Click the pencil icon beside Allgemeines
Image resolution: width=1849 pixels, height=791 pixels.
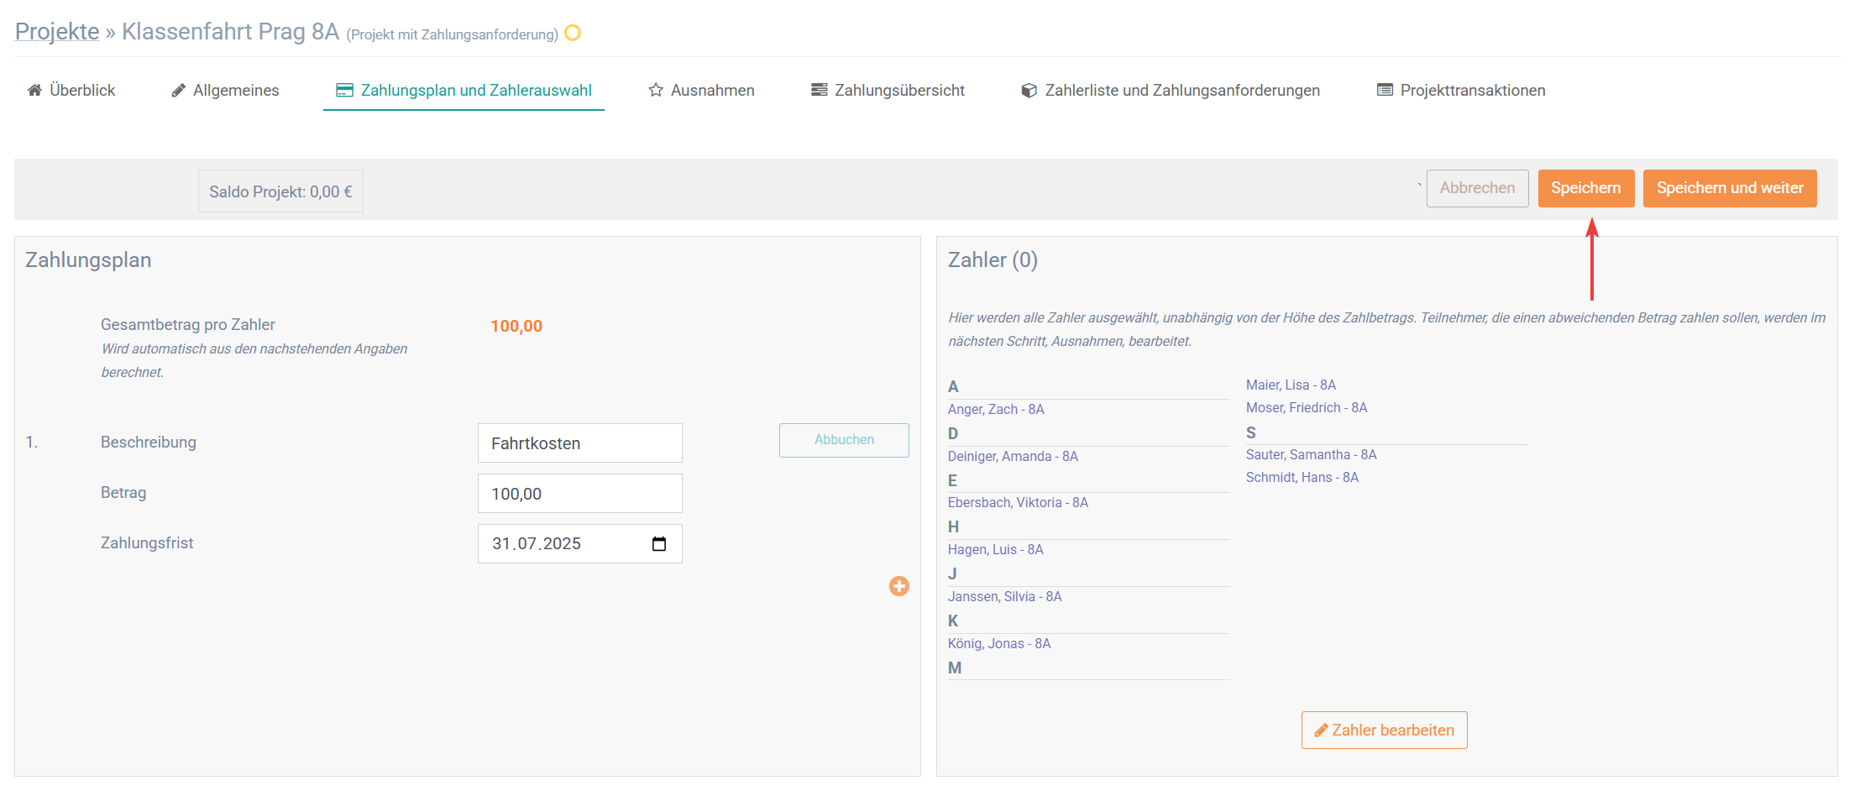178,90
